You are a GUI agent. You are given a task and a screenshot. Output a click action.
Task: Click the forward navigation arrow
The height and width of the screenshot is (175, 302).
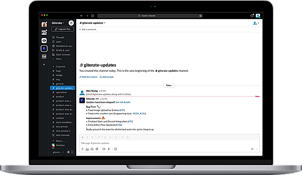pyautogui.click(x=87, y=16)
